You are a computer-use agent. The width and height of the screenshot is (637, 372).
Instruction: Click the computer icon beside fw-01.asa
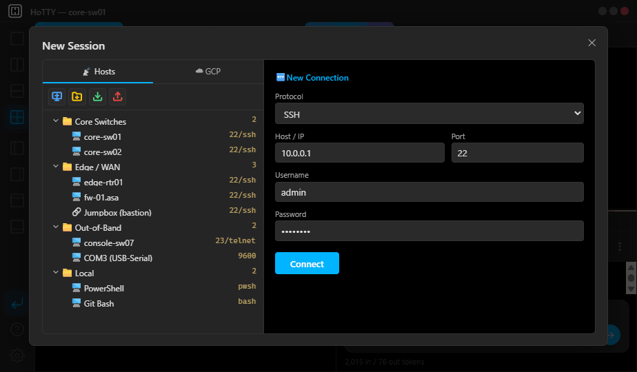pos(77,197)
